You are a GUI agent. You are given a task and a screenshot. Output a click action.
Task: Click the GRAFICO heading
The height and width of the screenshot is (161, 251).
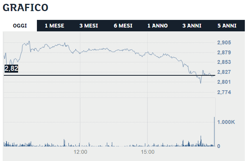[x=25, y=8]
